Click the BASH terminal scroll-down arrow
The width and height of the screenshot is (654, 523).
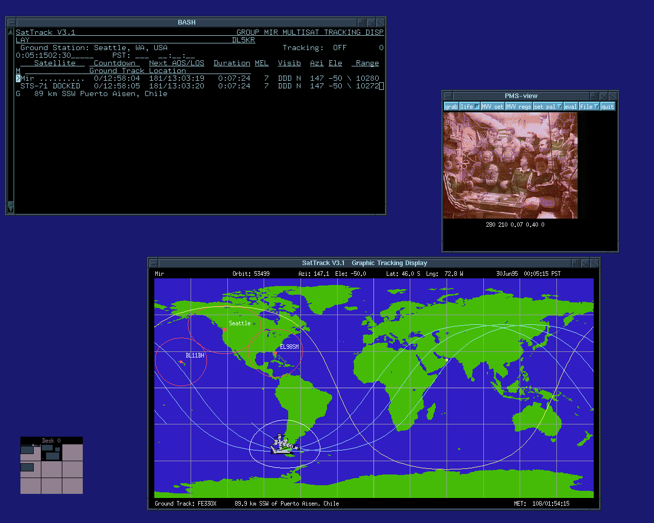pyautogui.click(x=11, y=208)
